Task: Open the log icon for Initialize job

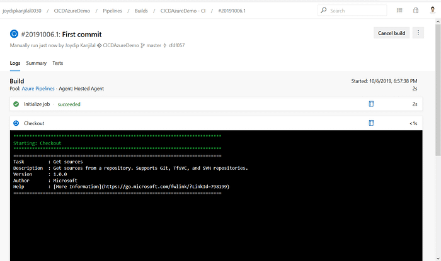Action: point(371,104)
